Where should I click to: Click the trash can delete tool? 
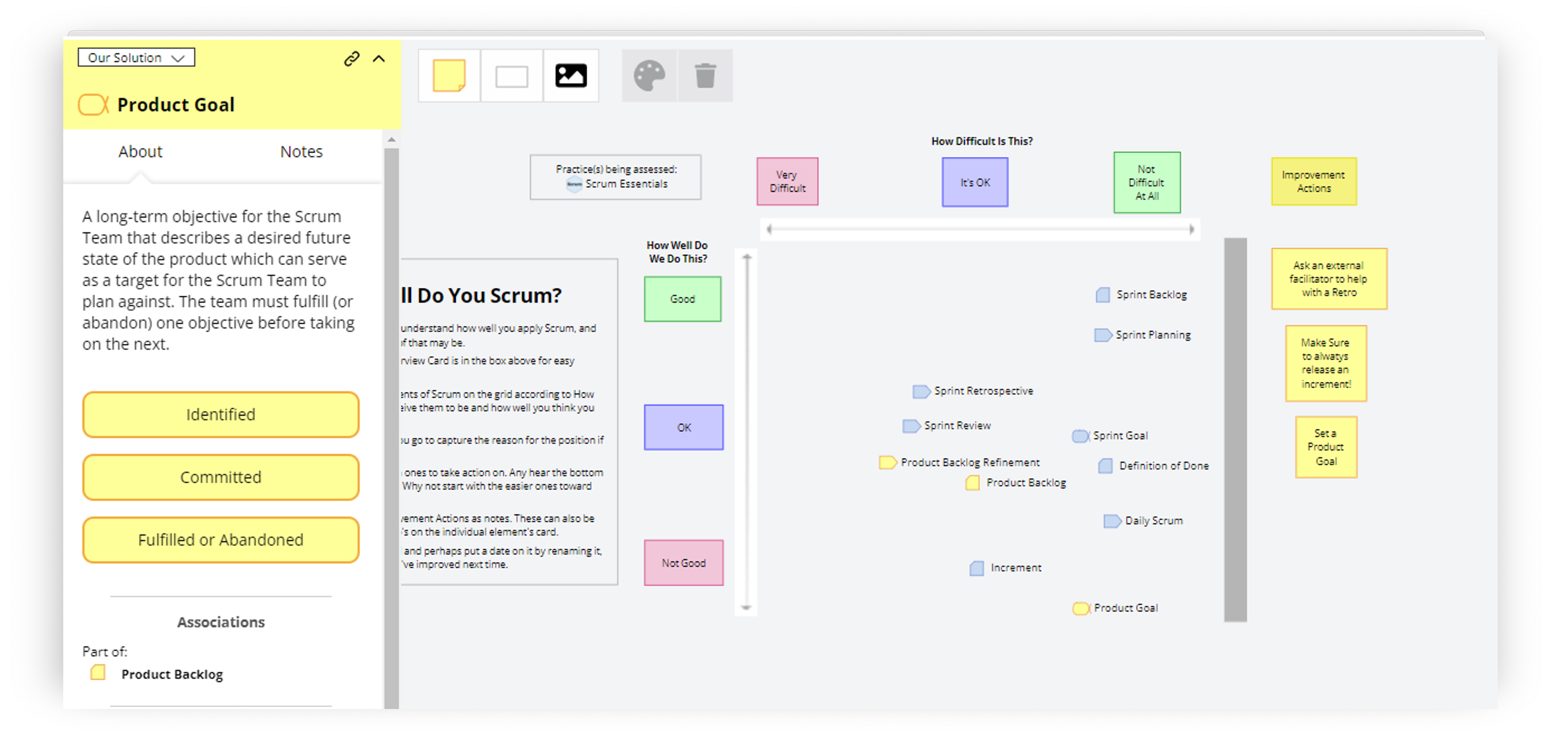705,74
